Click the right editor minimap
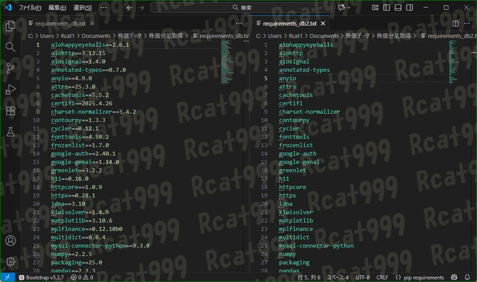Screen dimensions: 477x282 459,62
